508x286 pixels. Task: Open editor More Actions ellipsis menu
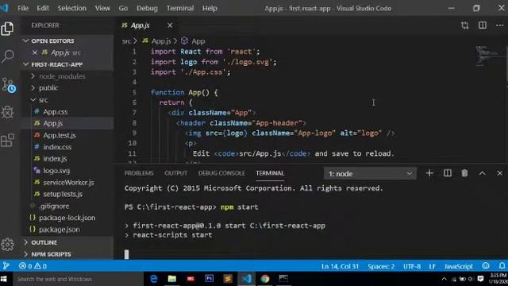(500, 25)
